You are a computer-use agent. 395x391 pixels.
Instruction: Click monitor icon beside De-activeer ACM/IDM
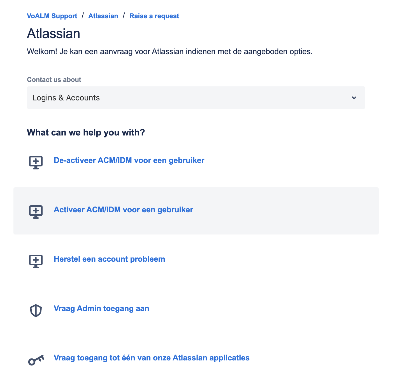[36, 162]
